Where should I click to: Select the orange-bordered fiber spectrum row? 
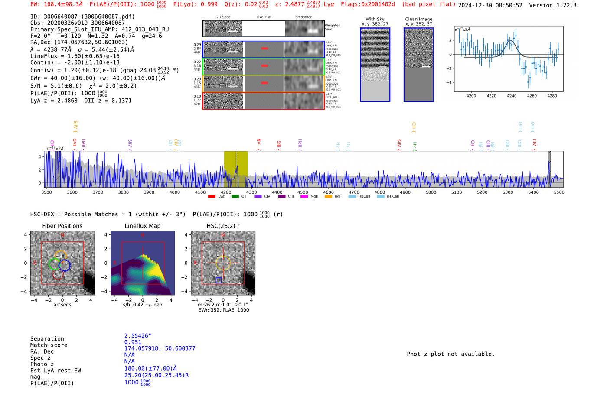click(263, 83)
